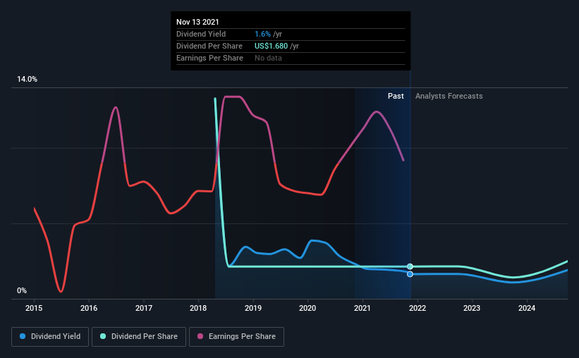Screen dimensions: 579x358
Task: Click the 2018 x-axis label
Action: point(198,308)
